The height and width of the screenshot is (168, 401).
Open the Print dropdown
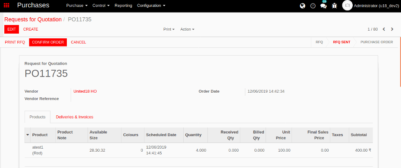tap(169, 29)
